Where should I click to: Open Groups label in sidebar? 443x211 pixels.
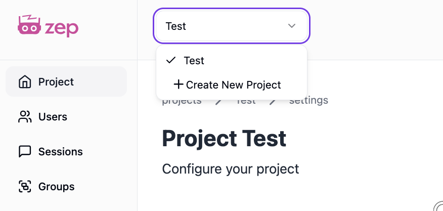tap(56, 187)
